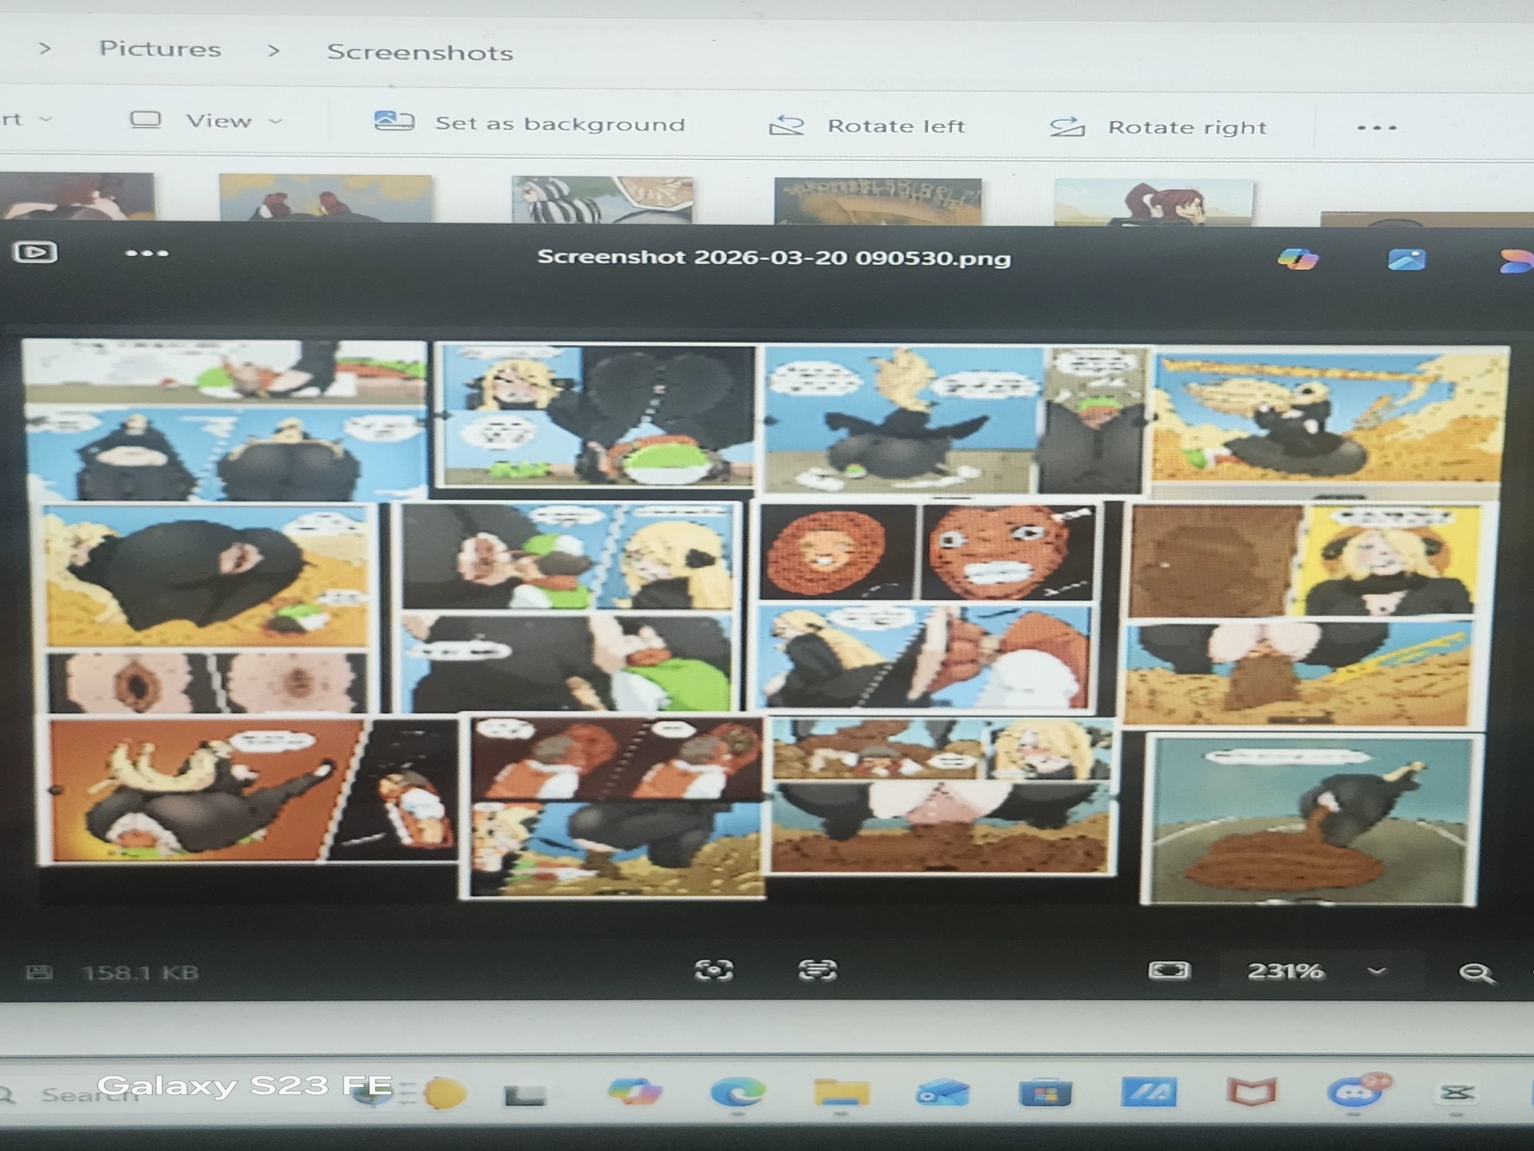
Task: Start slideshow using the play icon
Action: pyautogui.click(x=35, y=251)
